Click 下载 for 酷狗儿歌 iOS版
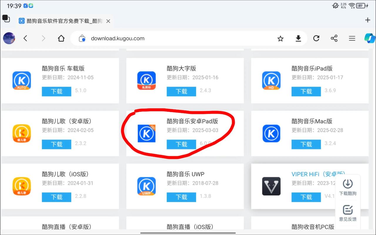The height and width of the screenshot is (235, 376). [x=56, y=197]
